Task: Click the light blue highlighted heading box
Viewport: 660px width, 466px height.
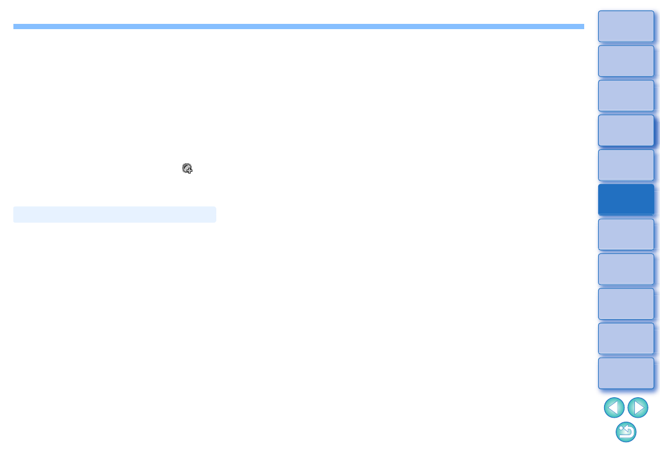Action: point(114,214)
